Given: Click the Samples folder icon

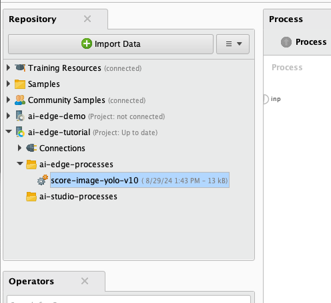Looking at the screenshot, I should [x=20, y=84].
